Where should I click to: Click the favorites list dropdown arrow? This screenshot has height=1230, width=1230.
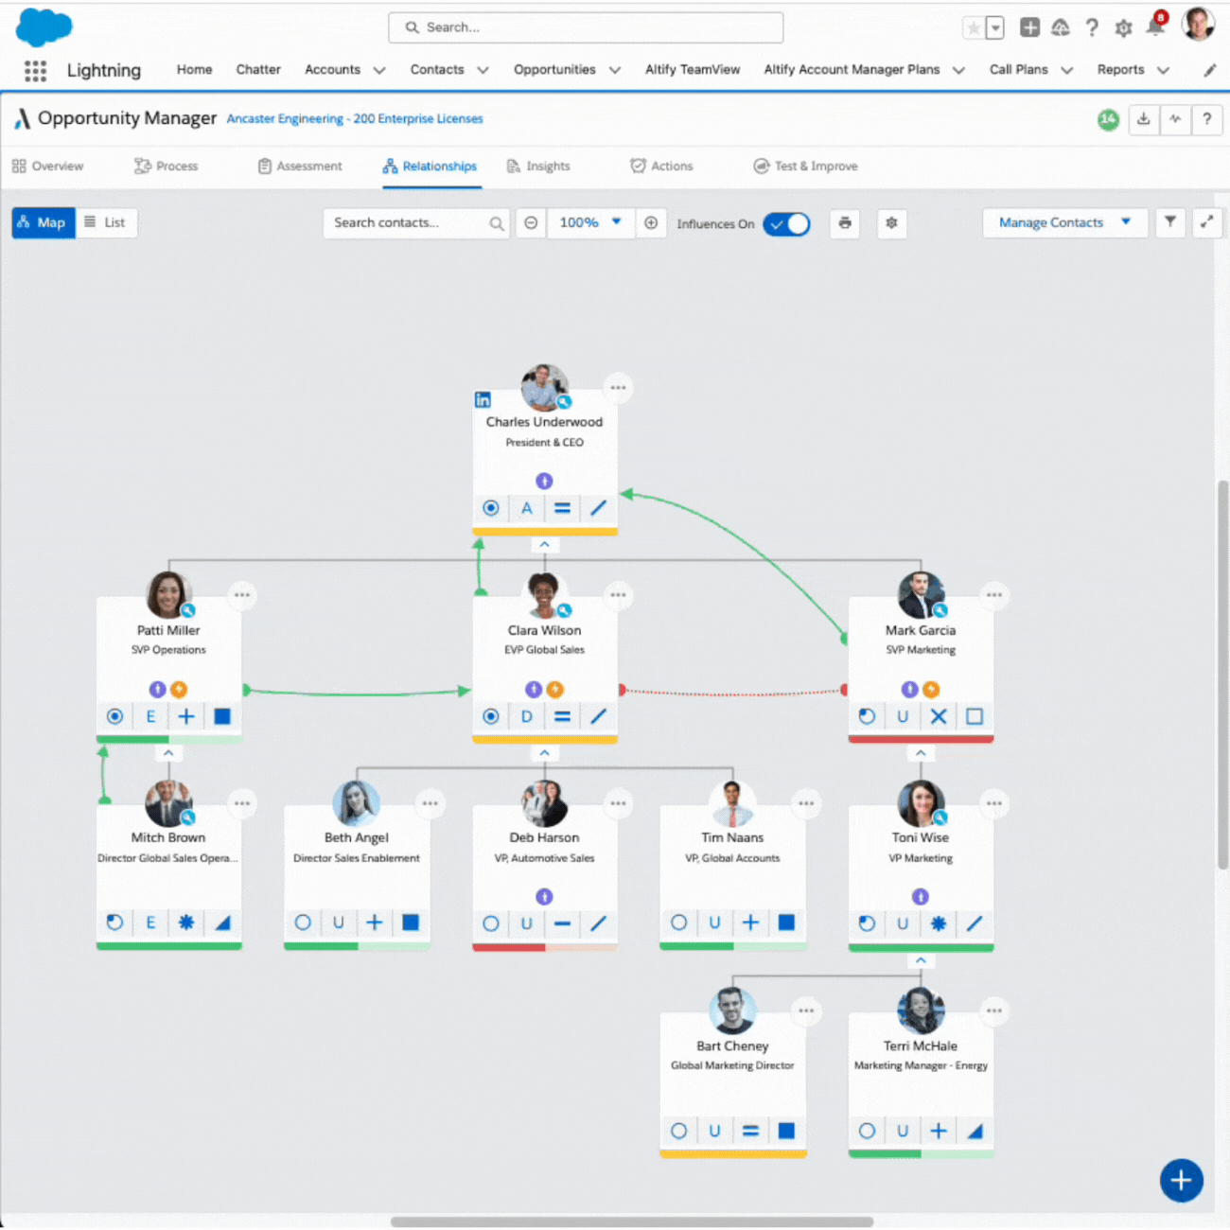(995, 28)
